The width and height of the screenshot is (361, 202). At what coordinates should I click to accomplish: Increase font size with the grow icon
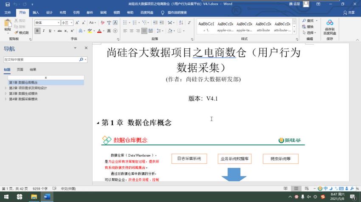tap(77, 22)
